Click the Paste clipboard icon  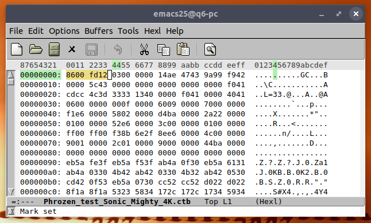coord(183,49)
